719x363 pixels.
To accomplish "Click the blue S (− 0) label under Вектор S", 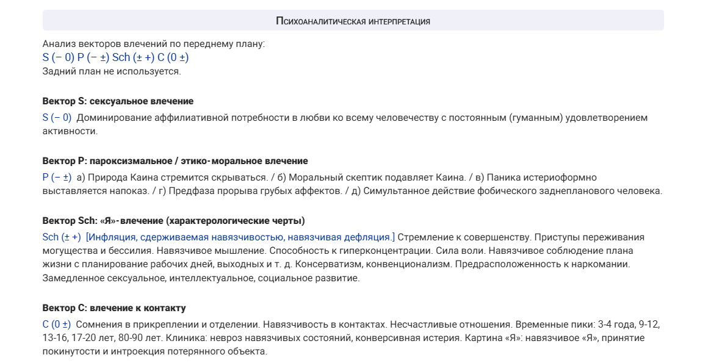I will 57,118.
